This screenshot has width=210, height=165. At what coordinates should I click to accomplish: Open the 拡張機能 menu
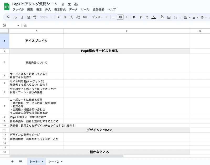pos(98,9)
